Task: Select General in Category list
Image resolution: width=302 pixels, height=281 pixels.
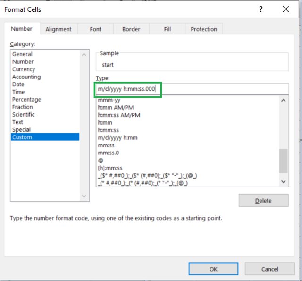Action: click(x=45, y=54)
